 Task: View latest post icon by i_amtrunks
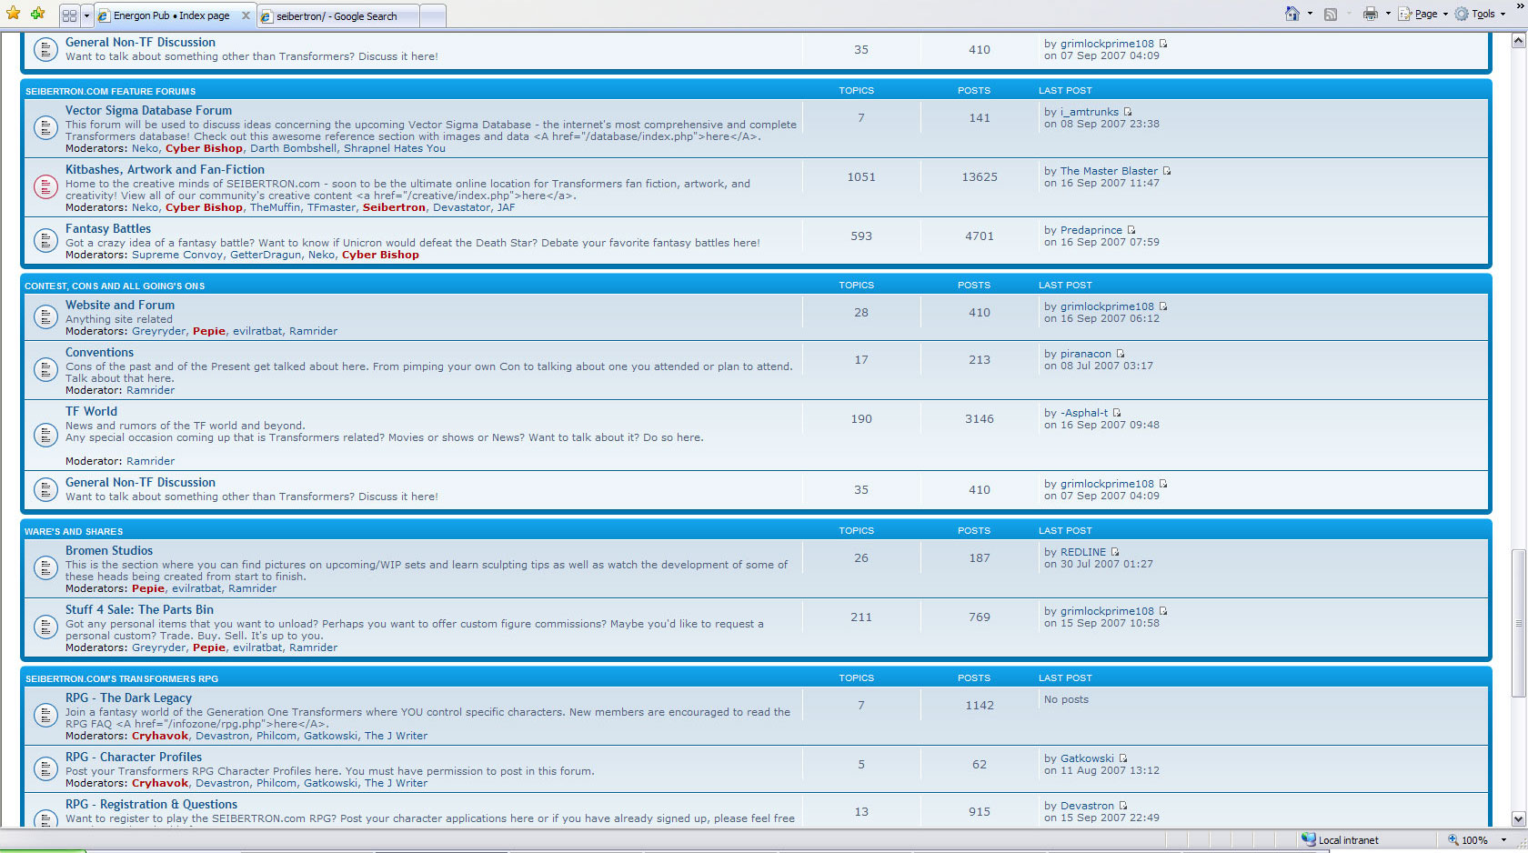(x=1128, y=112)
